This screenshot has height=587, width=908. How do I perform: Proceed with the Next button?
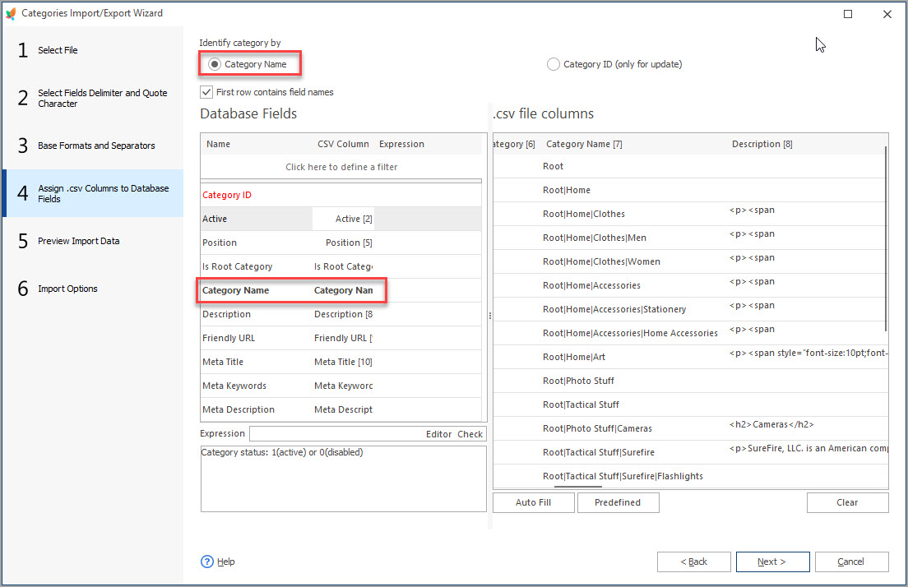[772, 562]
